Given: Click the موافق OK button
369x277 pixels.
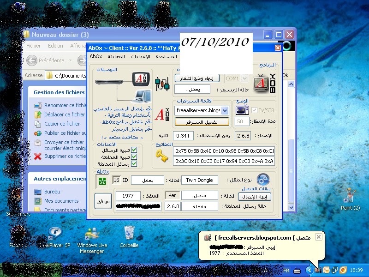Looking at the screenshot, I should coord(103,201).
